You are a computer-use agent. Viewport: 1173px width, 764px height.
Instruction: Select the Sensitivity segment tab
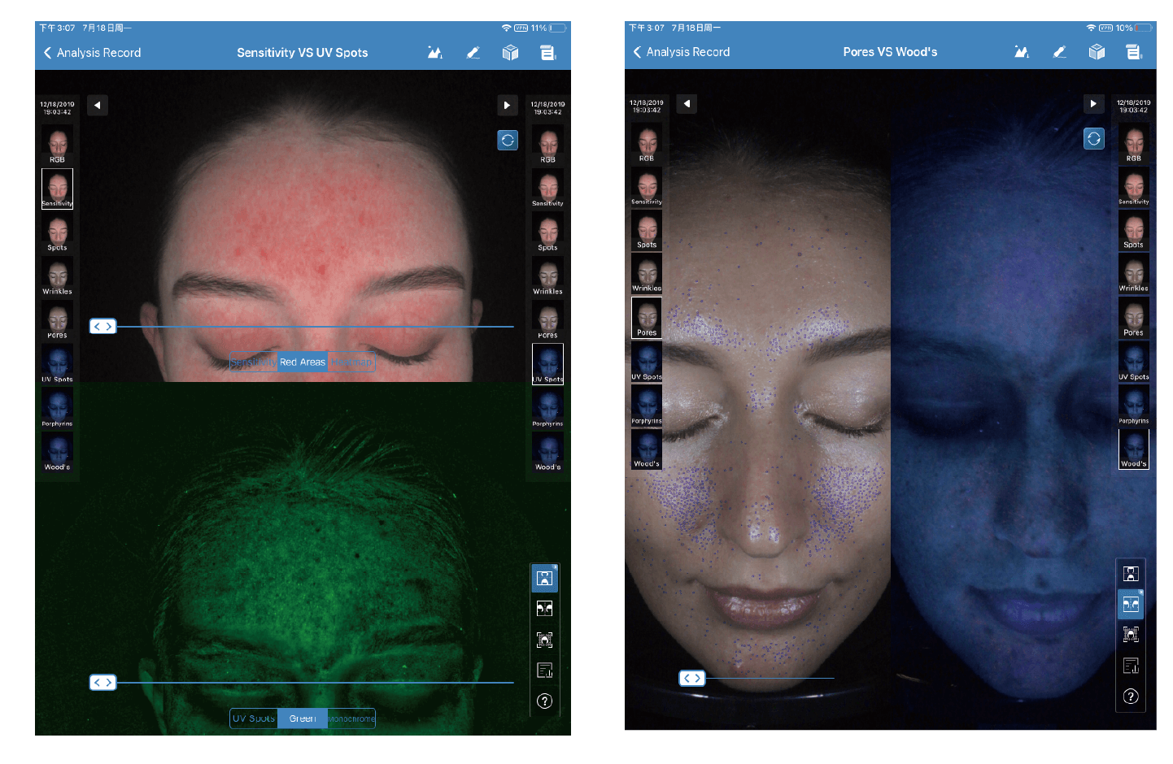pyautogui.click(x=254, y=362)
